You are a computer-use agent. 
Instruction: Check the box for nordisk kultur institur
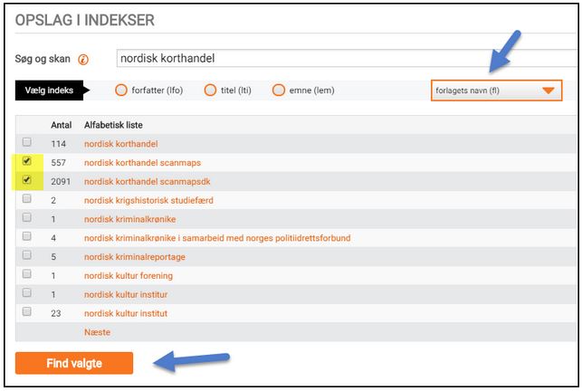click(27, 293)
